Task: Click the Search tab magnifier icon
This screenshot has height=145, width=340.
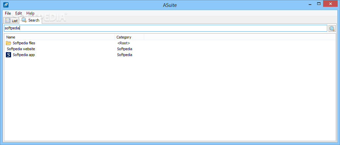Action: coord(24,20)
